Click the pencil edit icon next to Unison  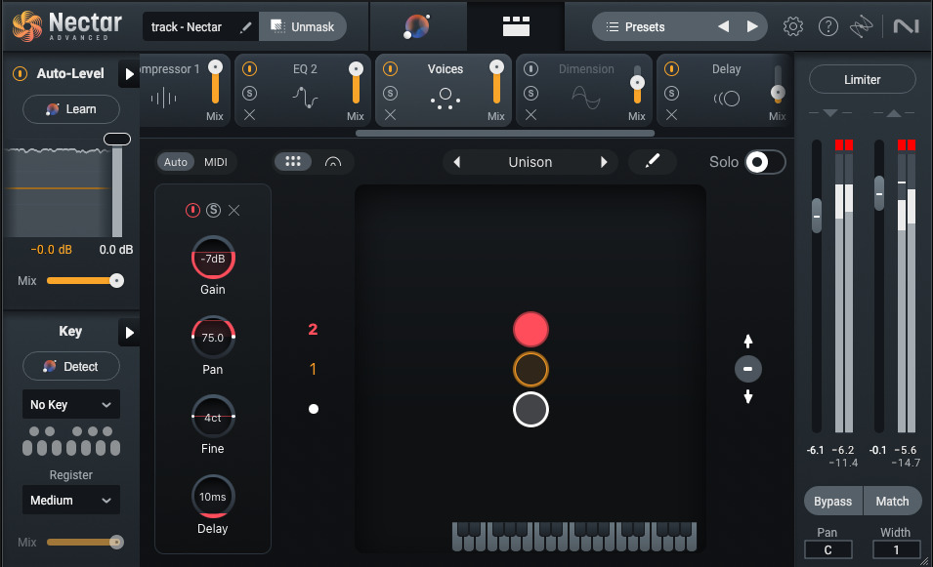(653, 161)
